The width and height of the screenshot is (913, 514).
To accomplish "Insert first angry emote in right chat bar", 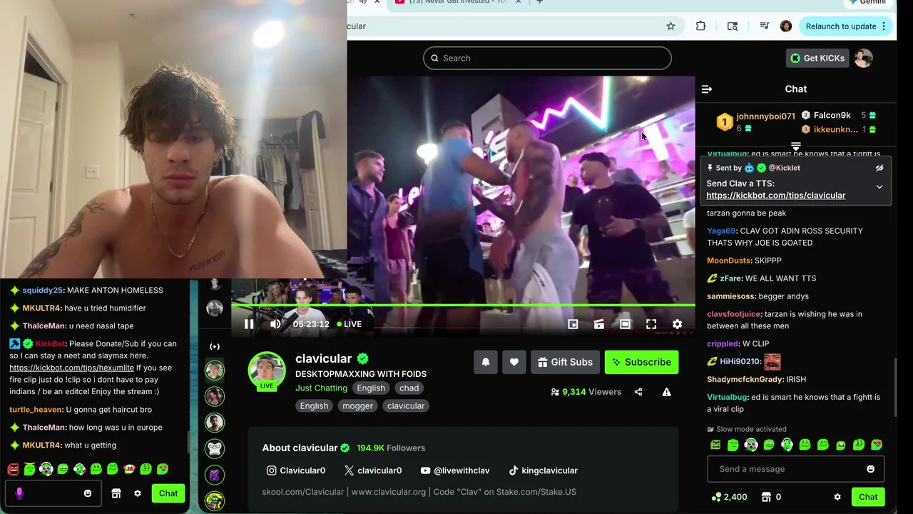I will (715, 445).
